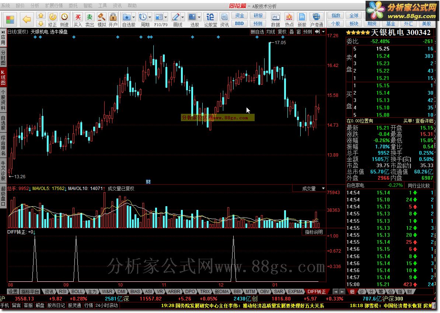Switch to the BOLL indicator tab
This screenshot has height=313, width=440.
tap(77, 292)
